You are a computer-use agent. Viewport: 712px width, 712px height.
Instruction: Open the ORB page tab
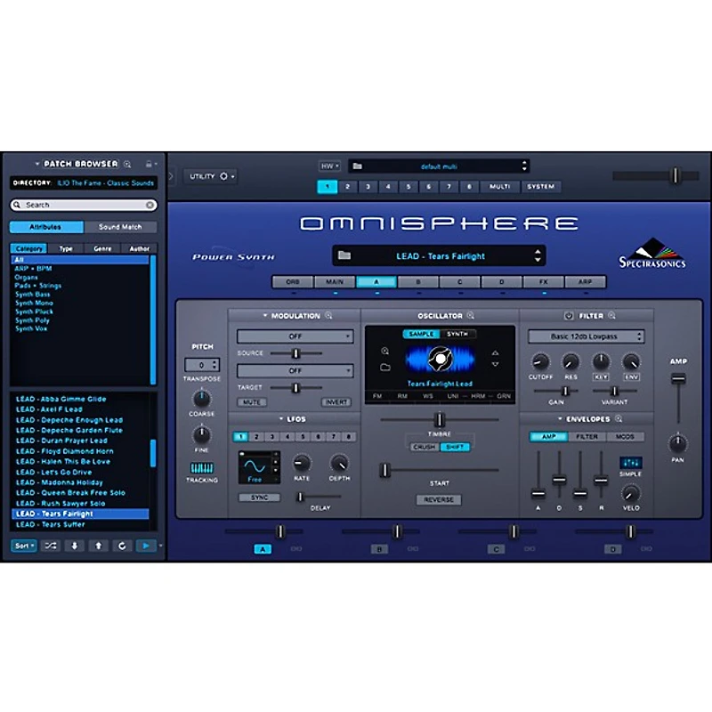click(x=293, y=282)
